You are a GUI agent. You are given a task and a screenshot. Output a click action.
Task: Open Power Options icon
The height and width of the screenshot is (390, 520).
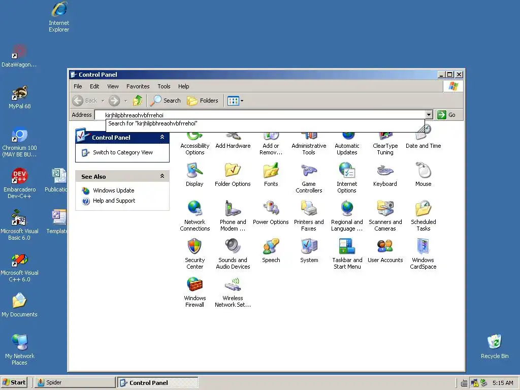(x=271, y=213)
